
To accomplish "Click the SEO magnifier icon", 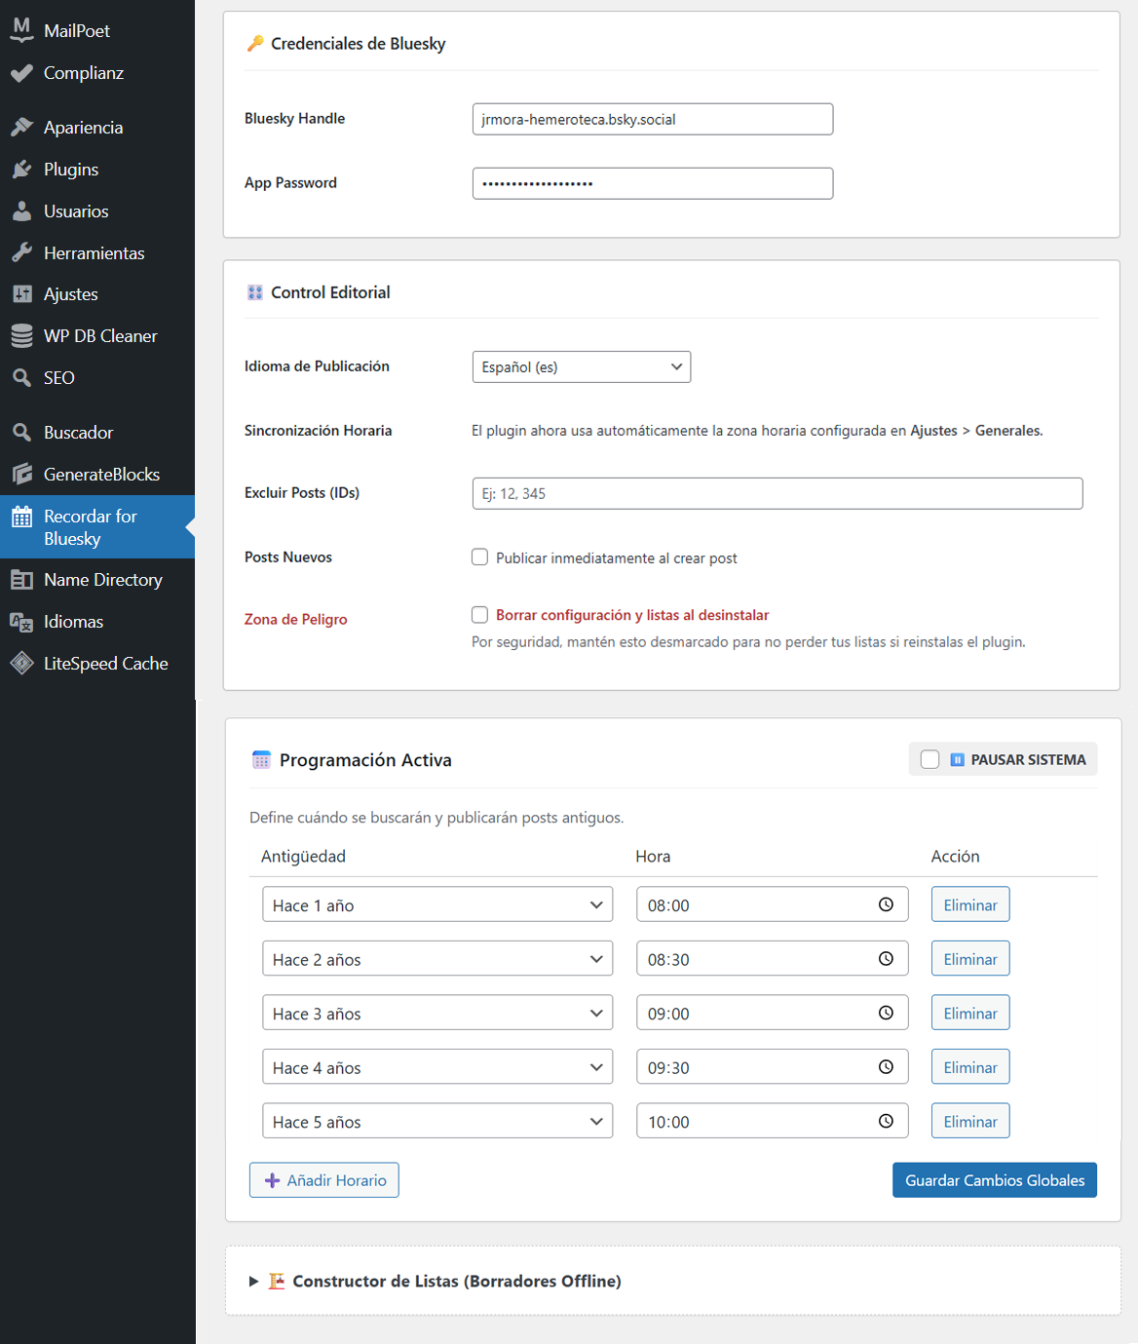I will pos(21,378).
